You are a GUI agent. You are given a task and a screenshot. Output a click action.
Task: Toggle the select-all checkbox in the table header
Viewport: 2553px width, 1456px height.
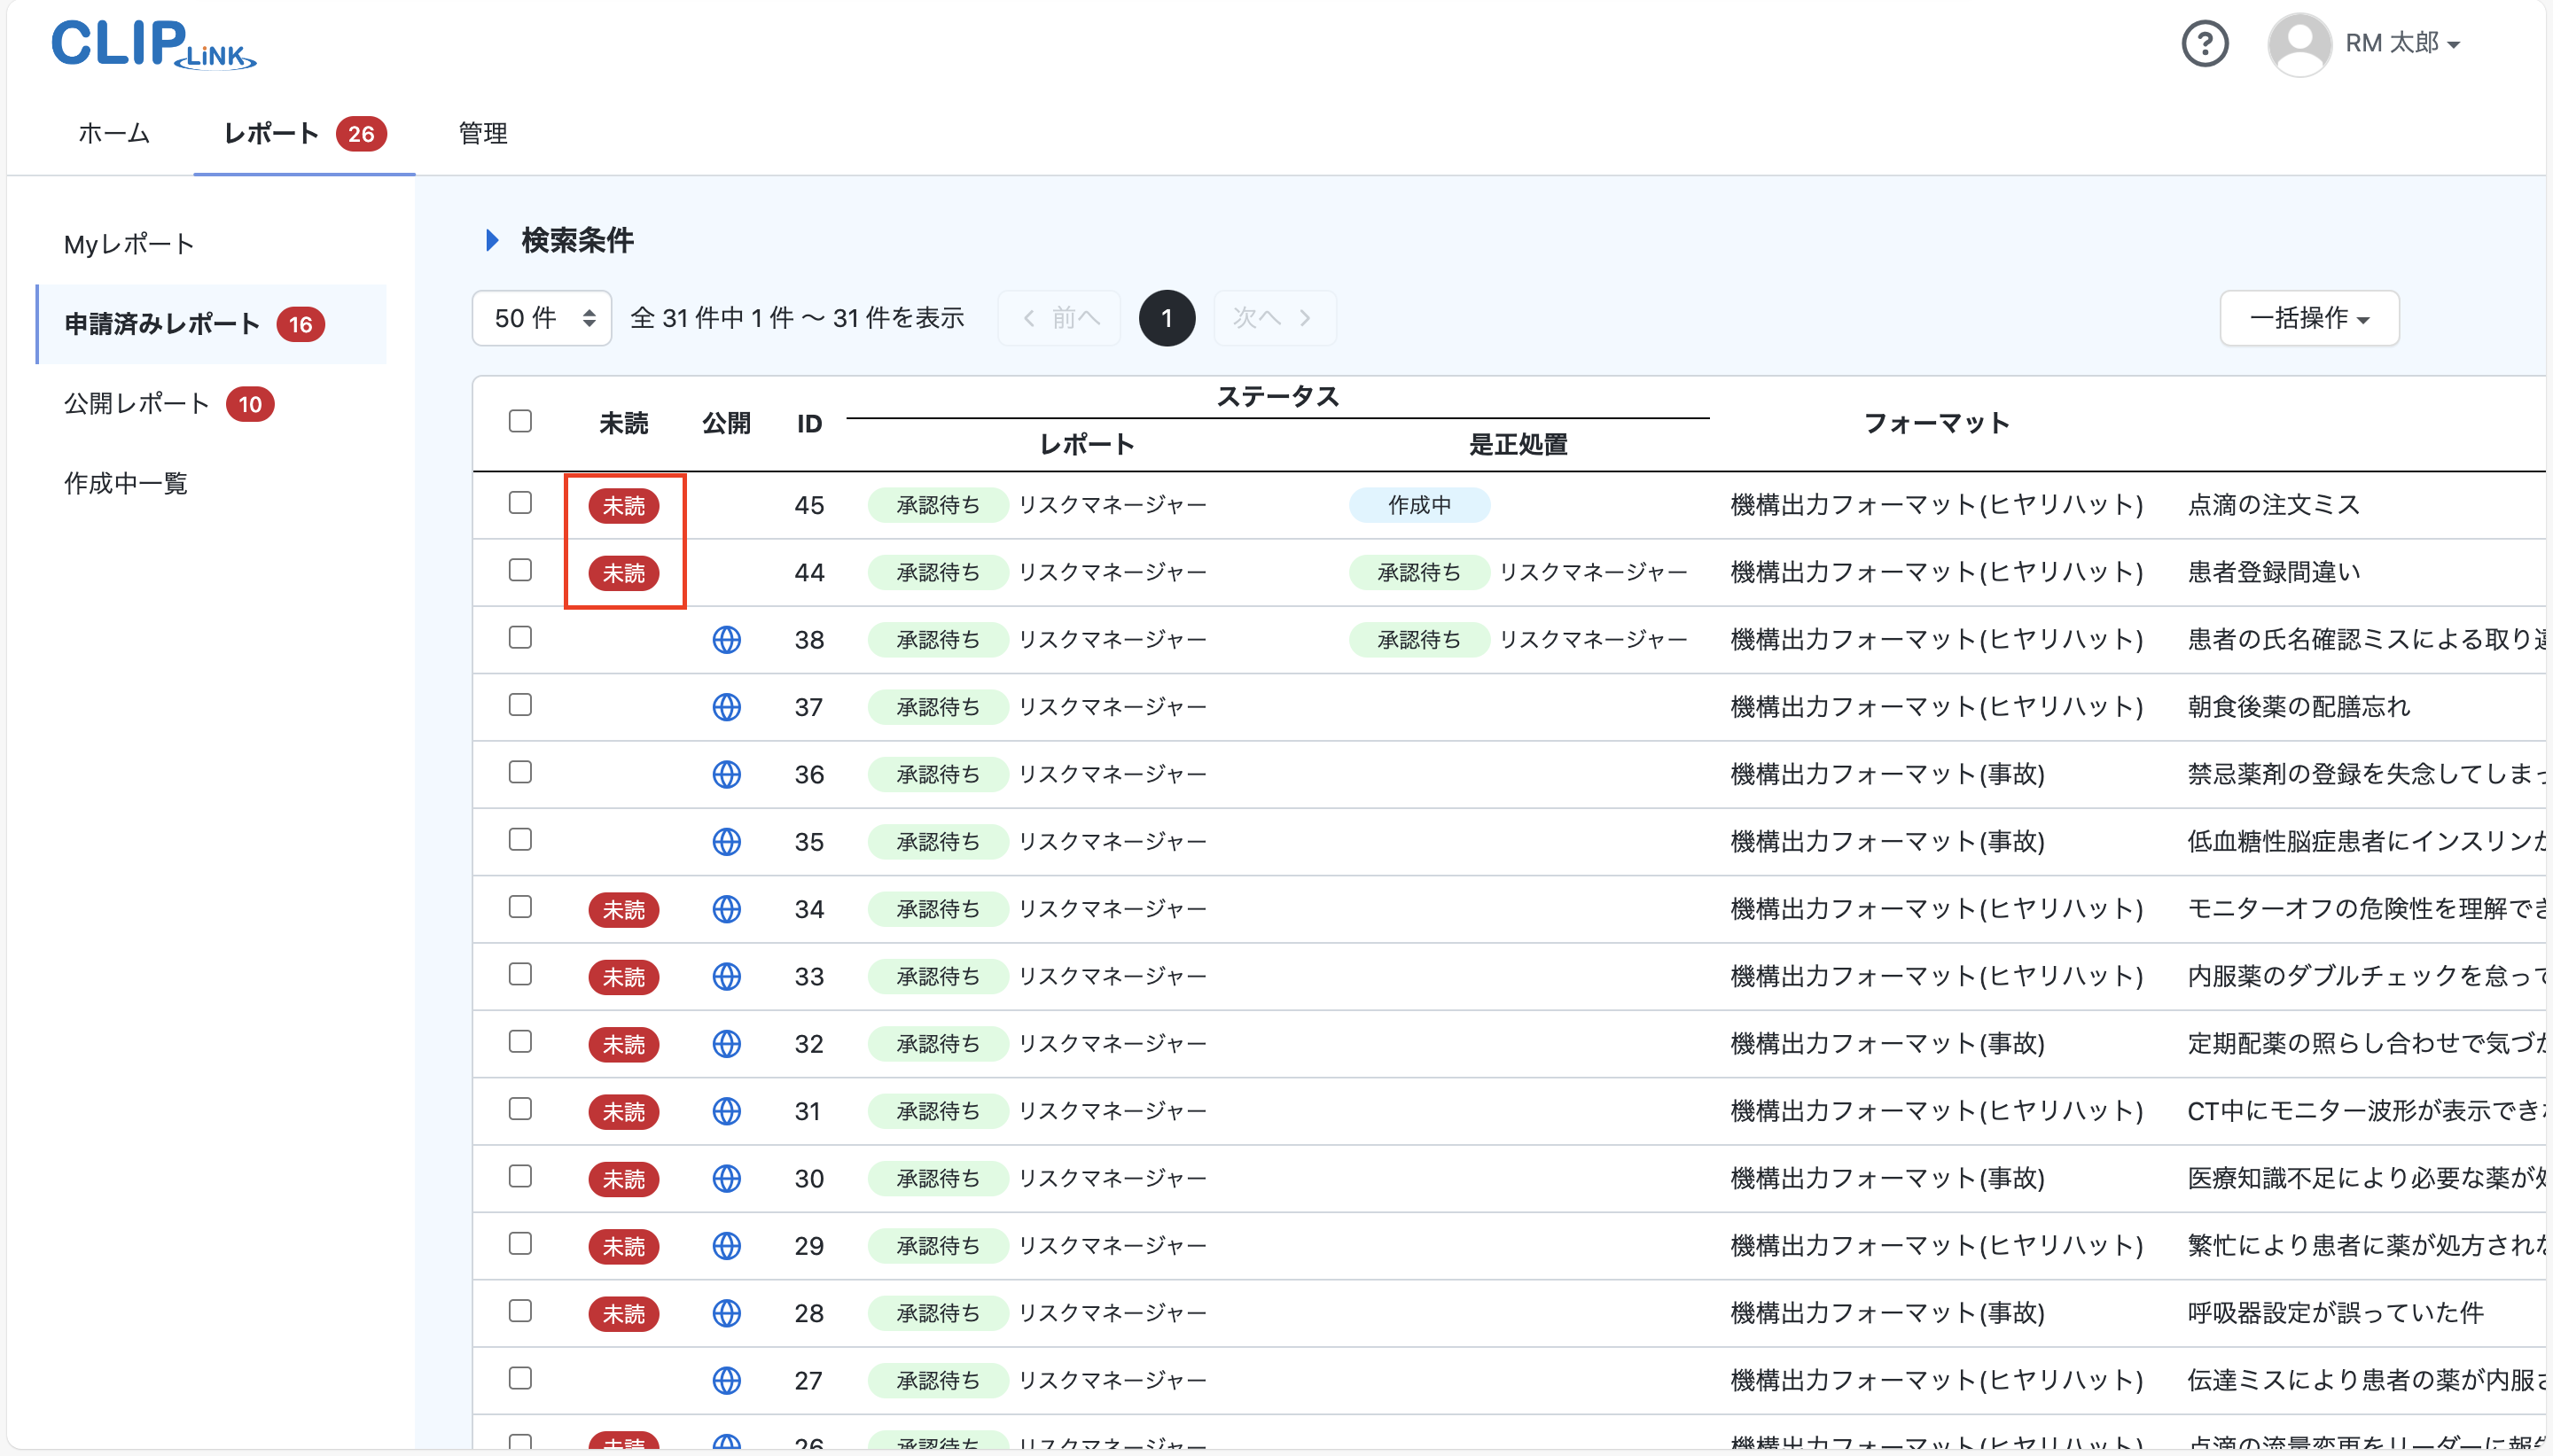(520, 421)
